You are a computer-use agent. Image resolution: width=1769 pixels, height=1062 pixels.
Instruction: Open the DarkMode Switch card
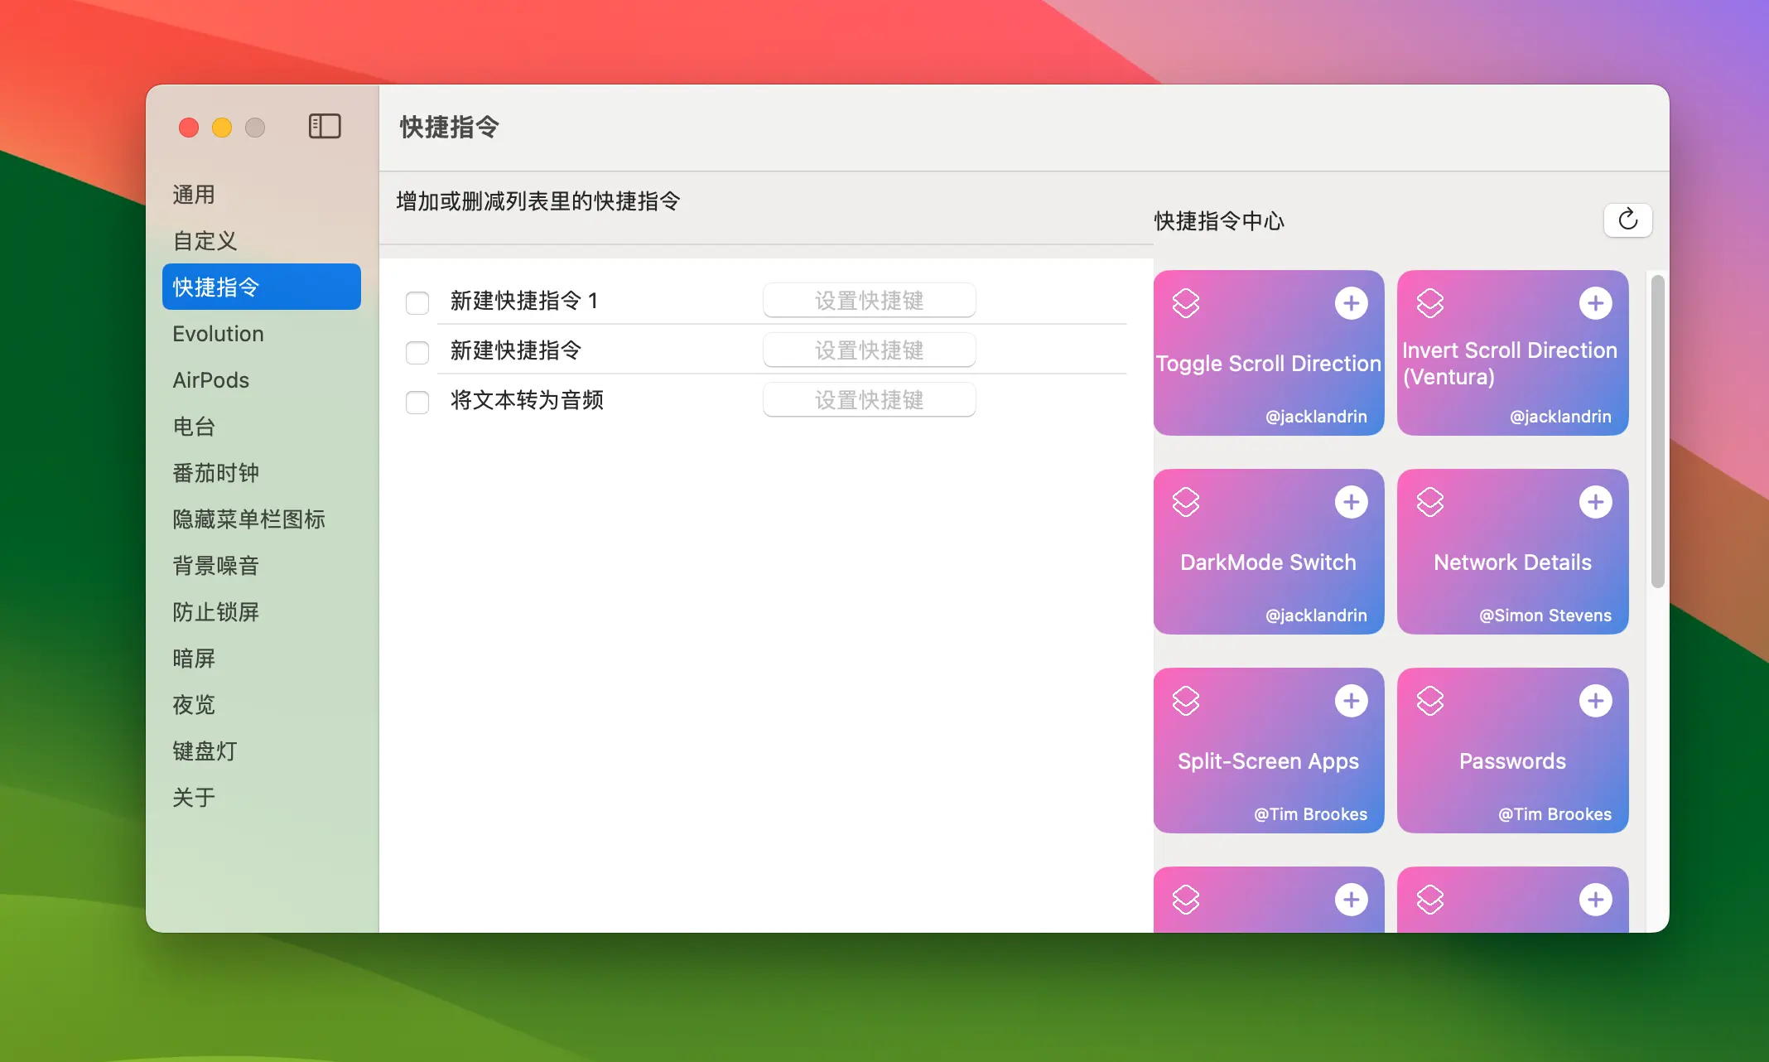1268,563
